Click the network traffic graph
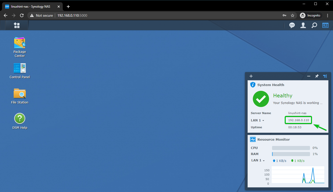The width and height of the screenshot is (333, 192). tap(298, 175)
